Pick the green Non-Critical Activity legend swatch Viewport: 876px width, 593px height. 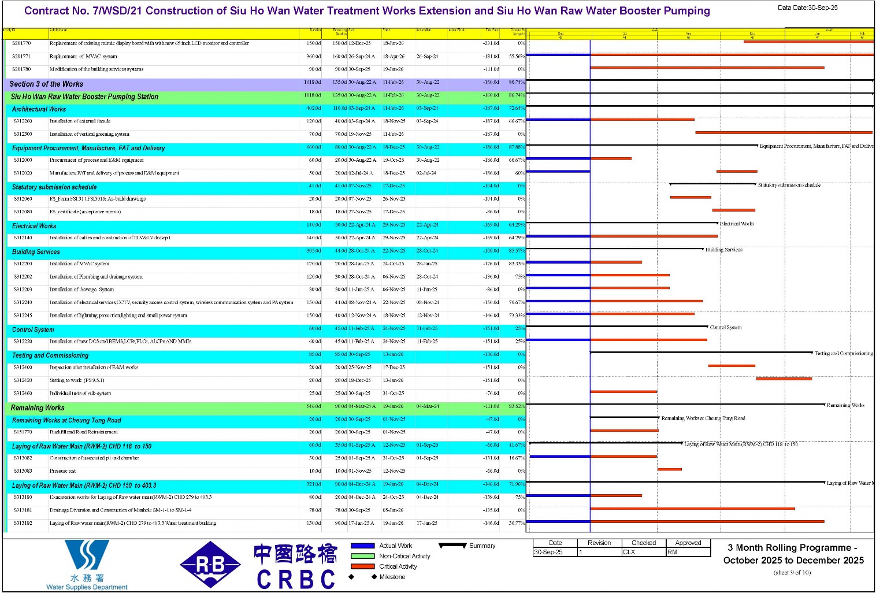(362, 556)
